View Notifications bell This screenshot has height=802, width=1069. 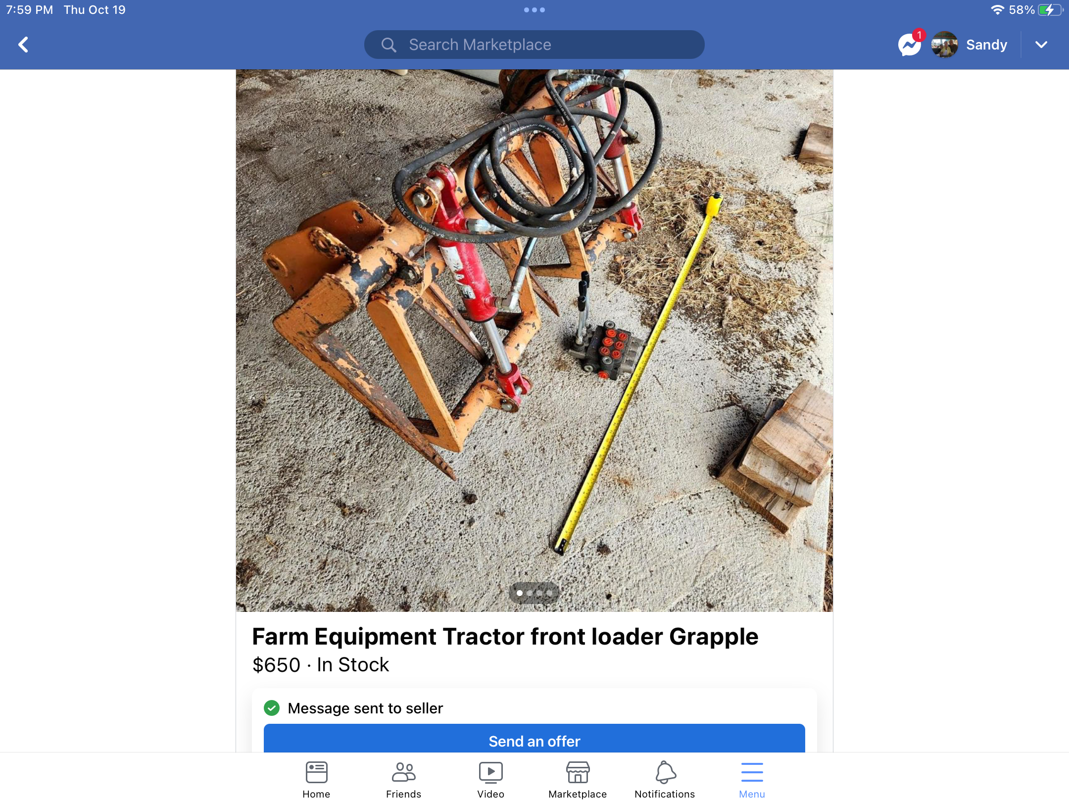click(x=665, y=779)
